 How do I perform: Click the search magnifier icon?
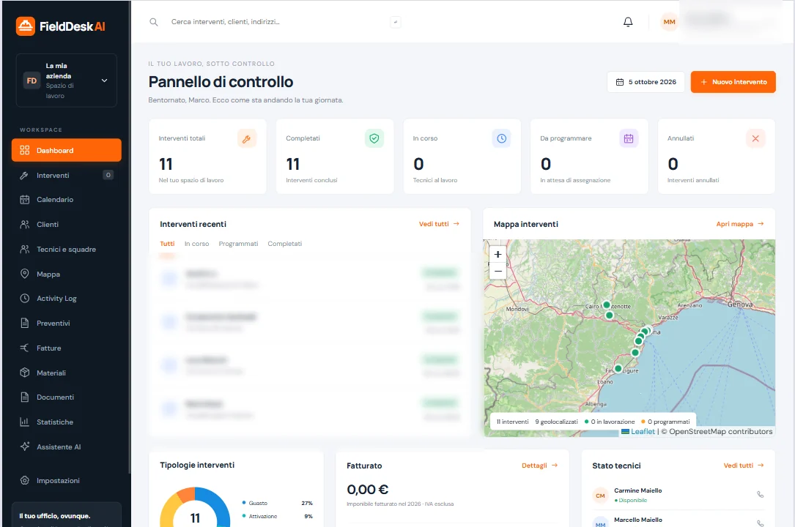point(154,22)
